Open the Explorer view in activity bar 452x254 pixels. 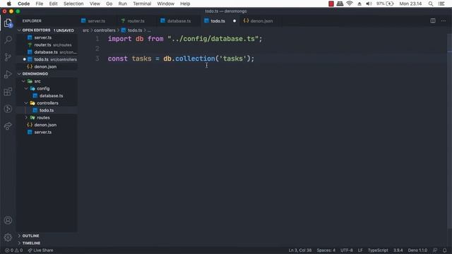tap(8, 23)
